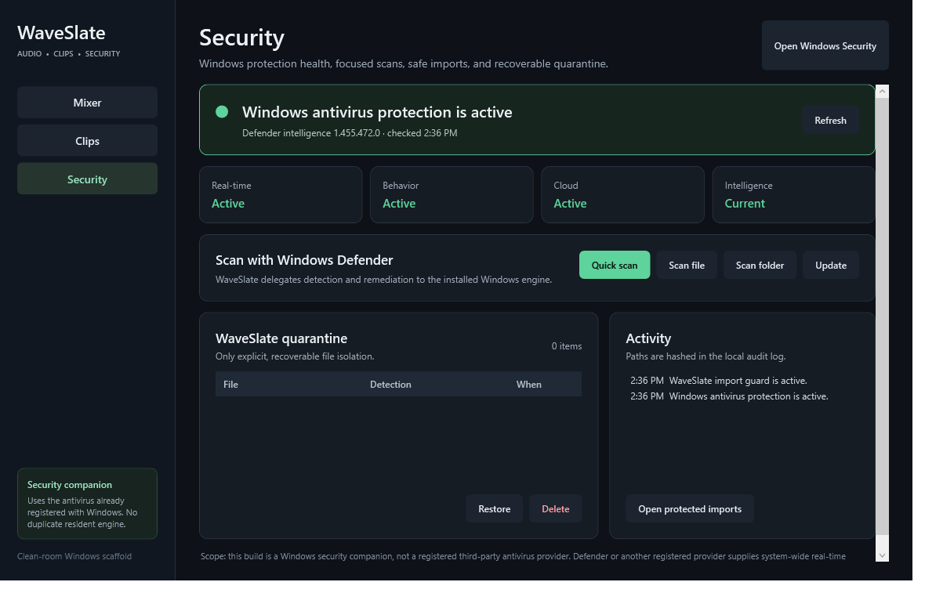
Task: Click the 'WaveSlate quarantine' heading
Action: [x=281, y=338]
